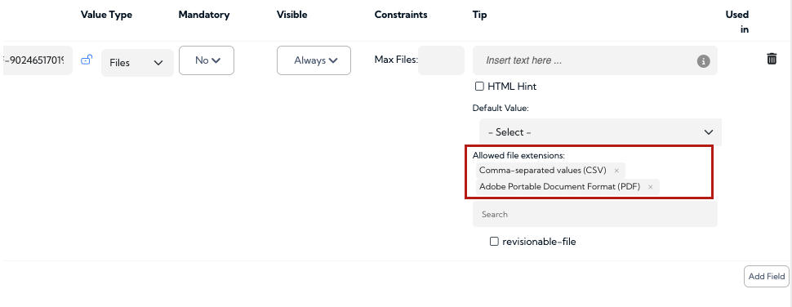The height and width of the screenshot is (307, 792).
Task: Expand the Visible Always dropdown
Action: pyautogui.click(x=314, y=60)
